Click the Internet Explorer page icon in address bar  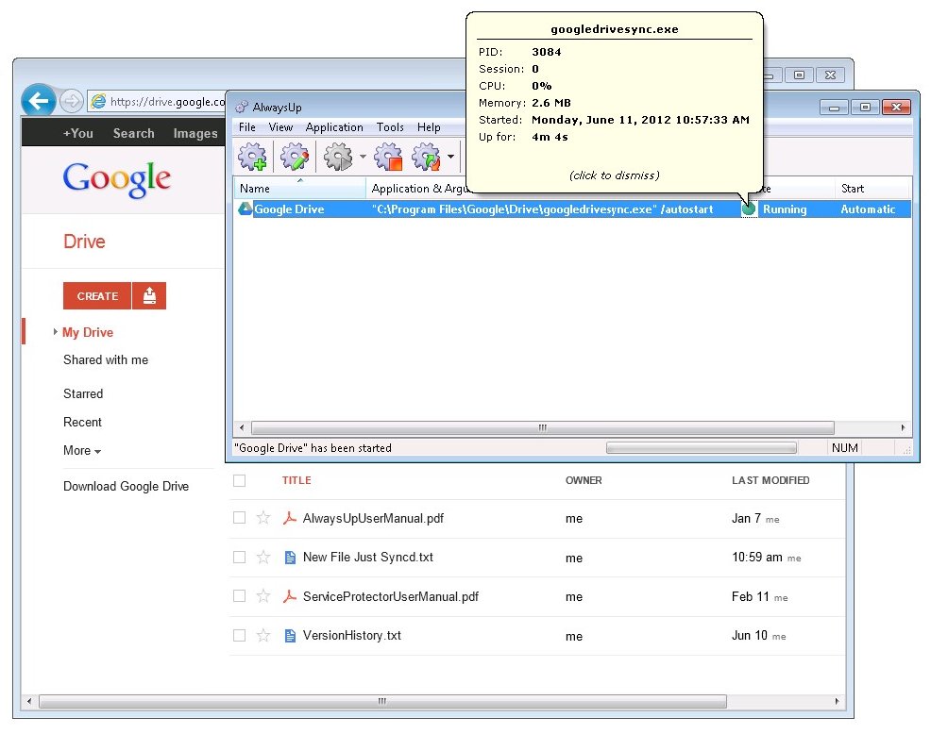point(98,102)
